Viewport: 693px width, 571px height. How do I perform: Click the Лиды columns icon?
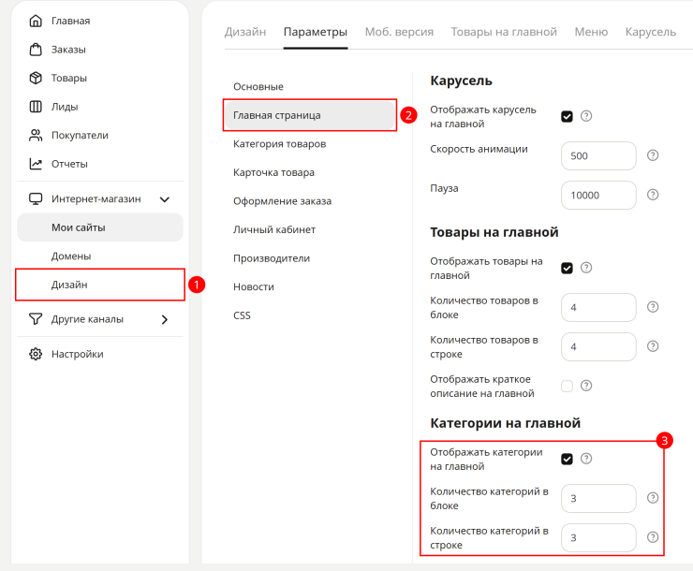pos(36,107)
